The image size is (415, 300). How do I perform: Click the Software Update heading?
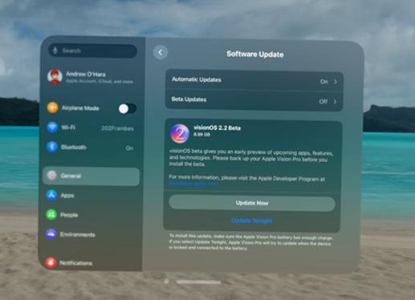tap(255, 55)
